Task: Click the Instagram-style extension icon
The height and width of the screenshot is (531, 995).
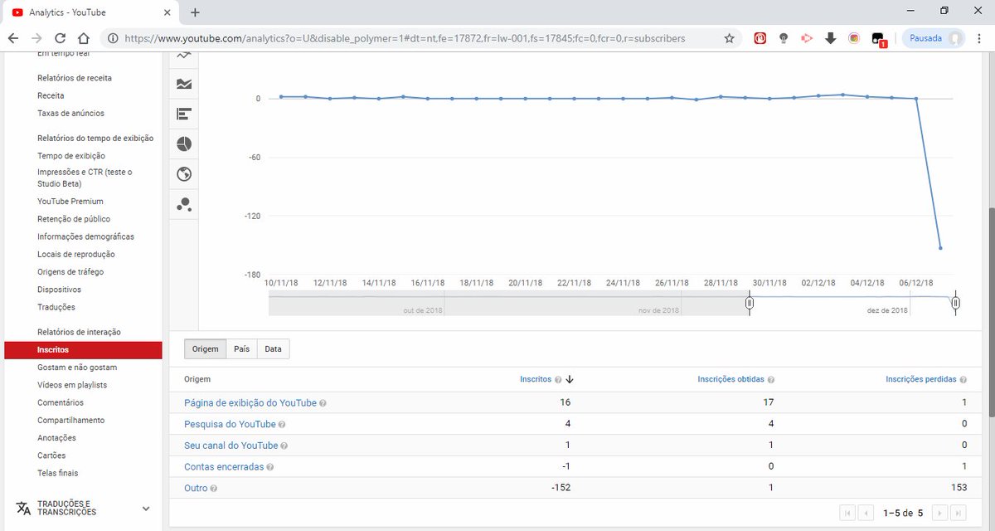Action: [x=854, y=38]
